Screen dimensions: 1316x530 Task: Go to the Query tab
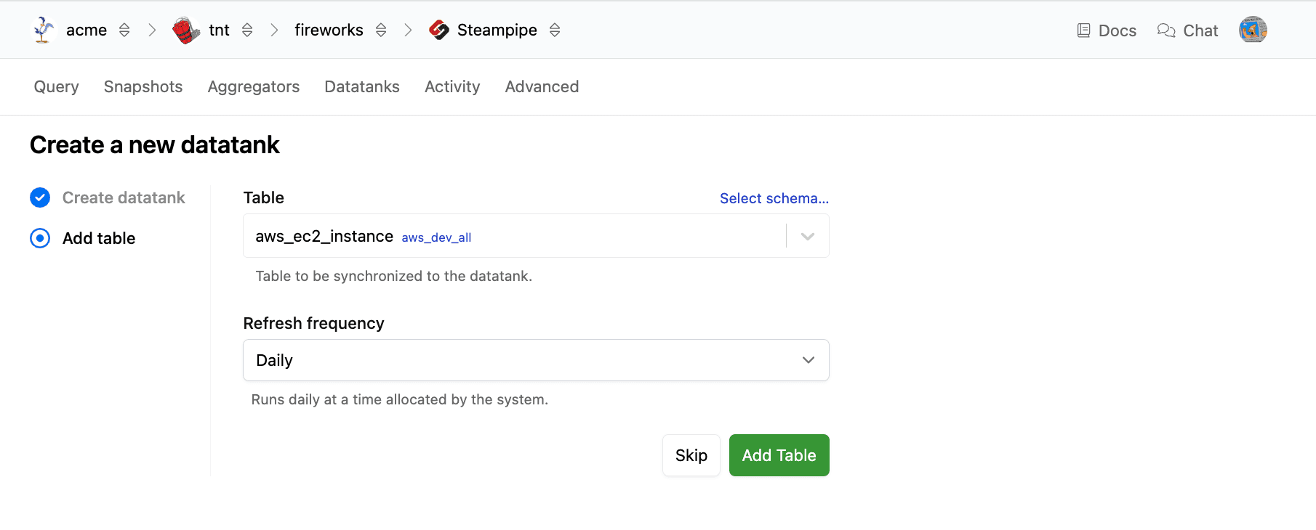[57, 86]
